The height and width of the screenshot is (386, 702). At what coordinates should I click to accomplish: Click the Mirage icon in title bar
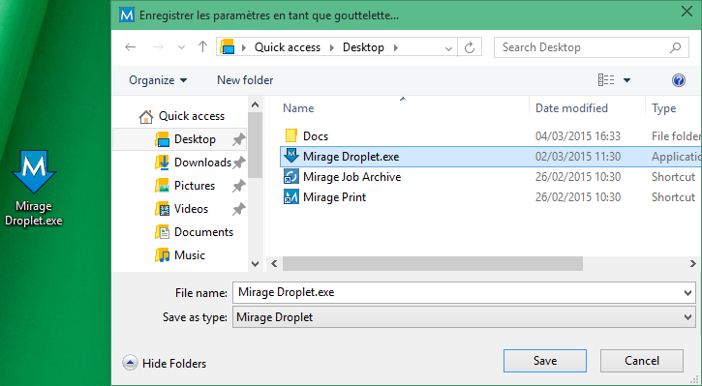click(127, 15)
